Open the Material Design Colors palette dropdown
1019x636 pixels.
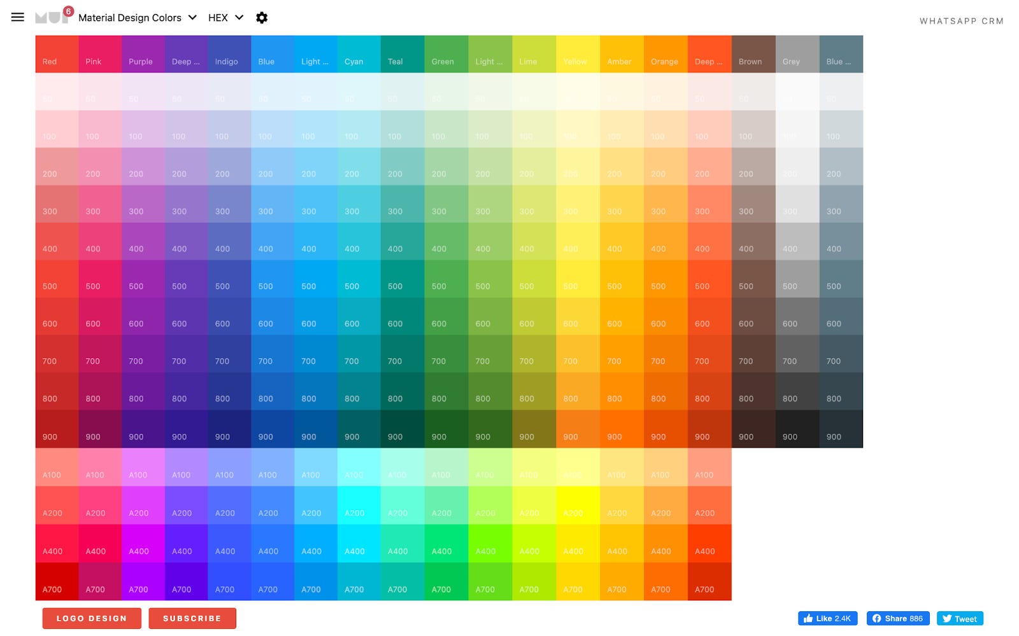129,18
